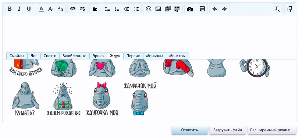
Task: Click the camera icon in toolbar
Action: coord(190,9)
